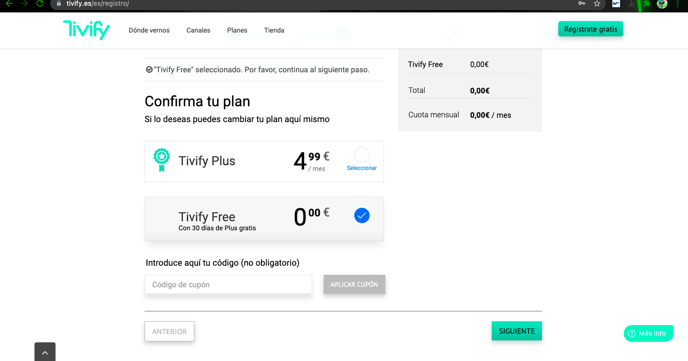Click the Código de cupón input field

point(228,284)
